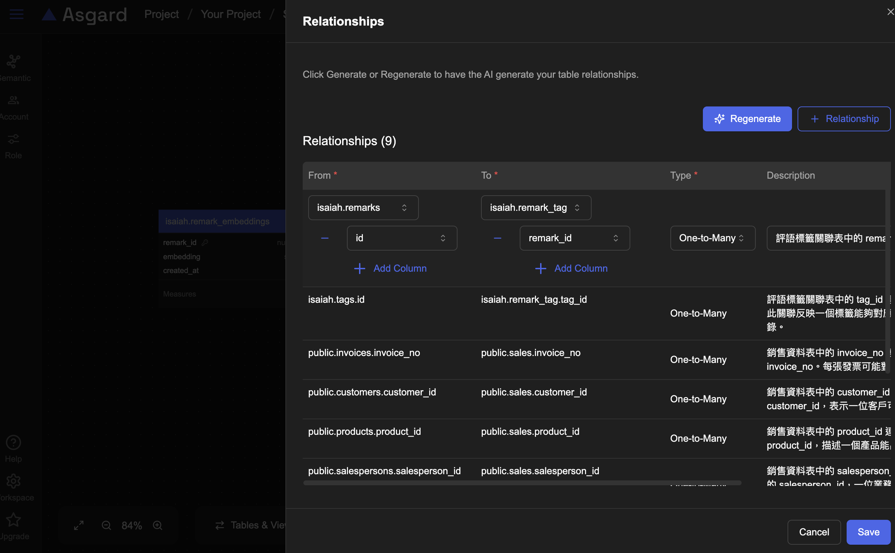Screen dimensions: 895x553
Task: Click Add Column under From table
Action: (x=390, y=269)
